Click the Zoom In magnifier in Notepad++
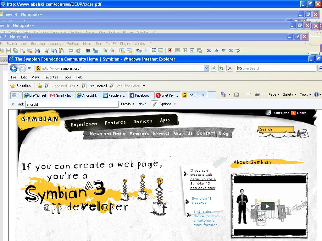The width and height of the screenshot is (322, 241). (105, 51)
